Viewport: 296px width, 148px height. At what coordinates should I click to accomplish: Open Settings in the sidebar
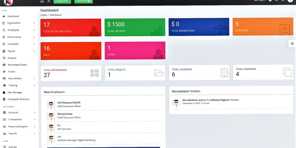coord(12,147)
